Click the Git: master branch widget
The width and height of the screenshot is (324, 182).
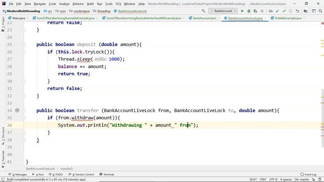pos(302,179)
